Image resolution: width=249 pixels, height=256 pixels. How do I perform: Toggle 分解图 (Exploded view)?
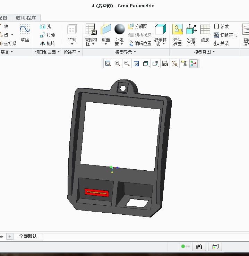click(138, 26)
